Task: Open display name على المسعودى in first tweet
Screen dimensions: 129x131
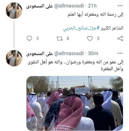Action: coord(40,6)
